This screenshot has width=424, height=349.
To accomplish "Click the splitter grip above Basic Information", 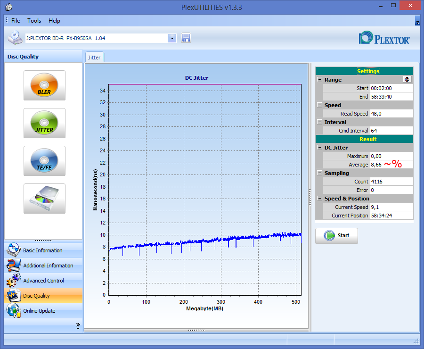I will point(43,241).
